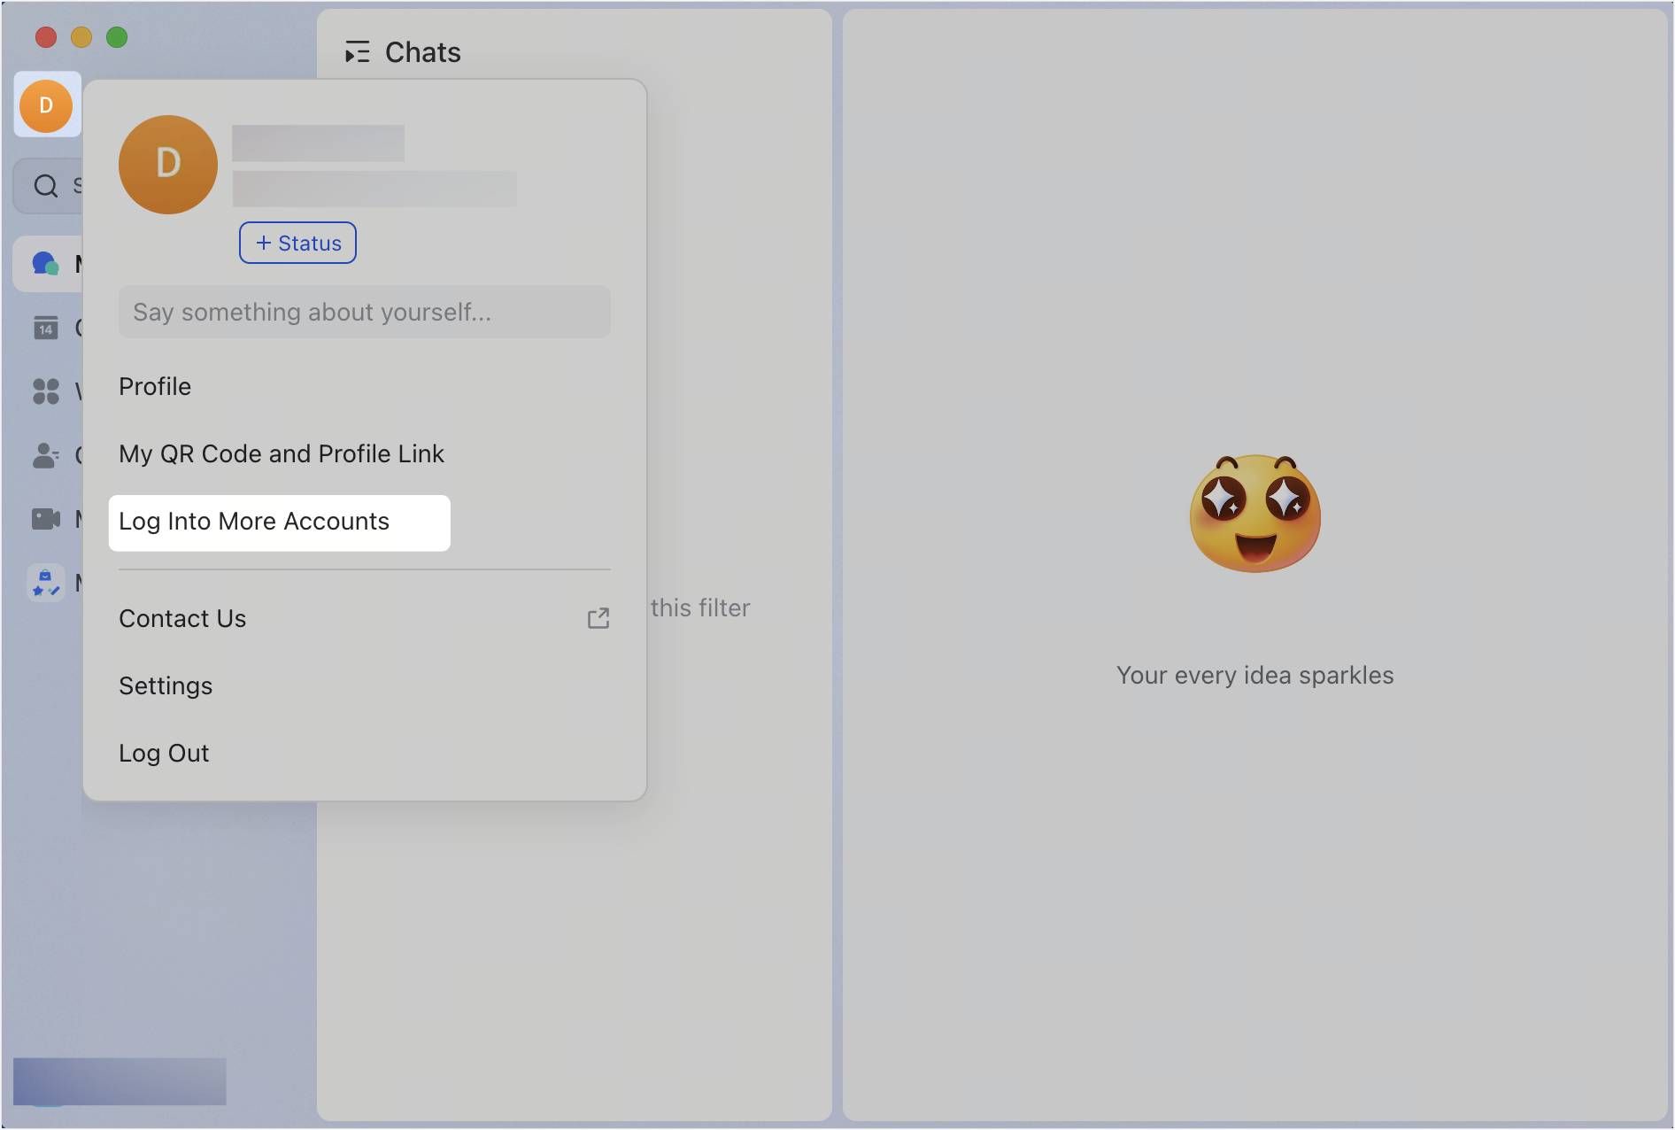Screen dimensions: 1675x1130
Task: Click Log Out at the bottom of the menu
Action: click(164, 753)
